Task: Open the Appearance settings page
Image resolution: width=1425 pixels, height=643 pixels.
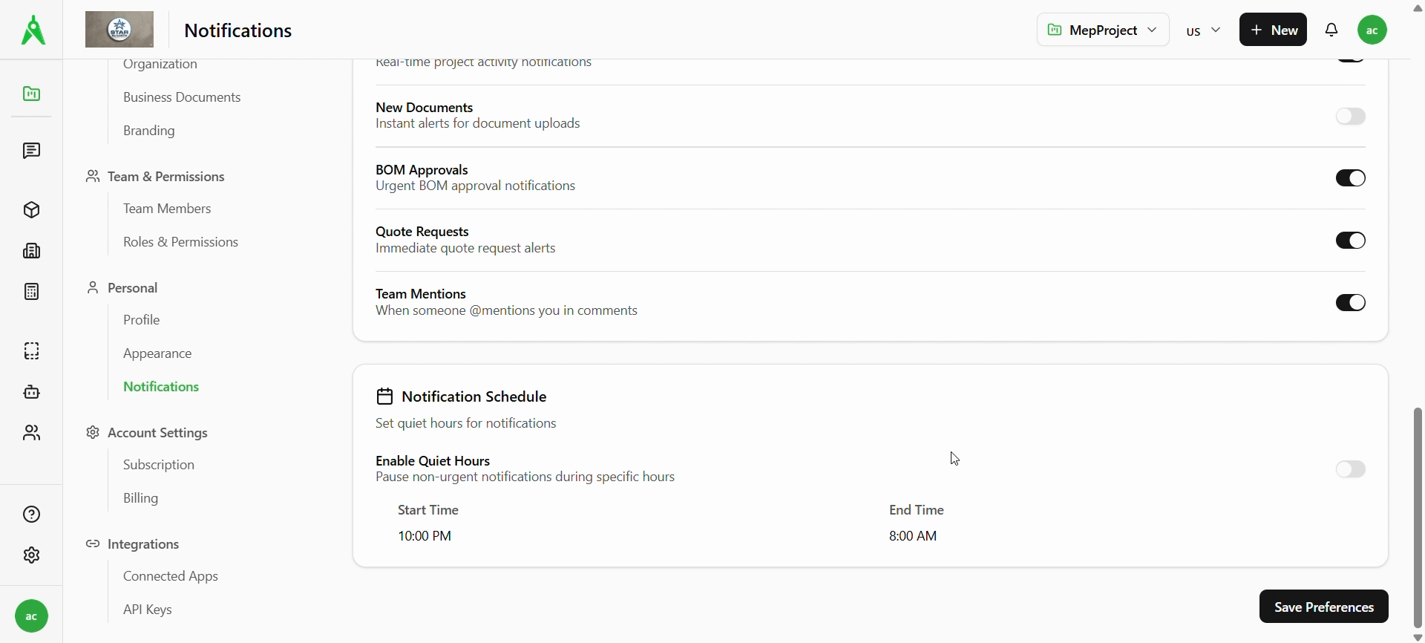Action: point(157,353)
